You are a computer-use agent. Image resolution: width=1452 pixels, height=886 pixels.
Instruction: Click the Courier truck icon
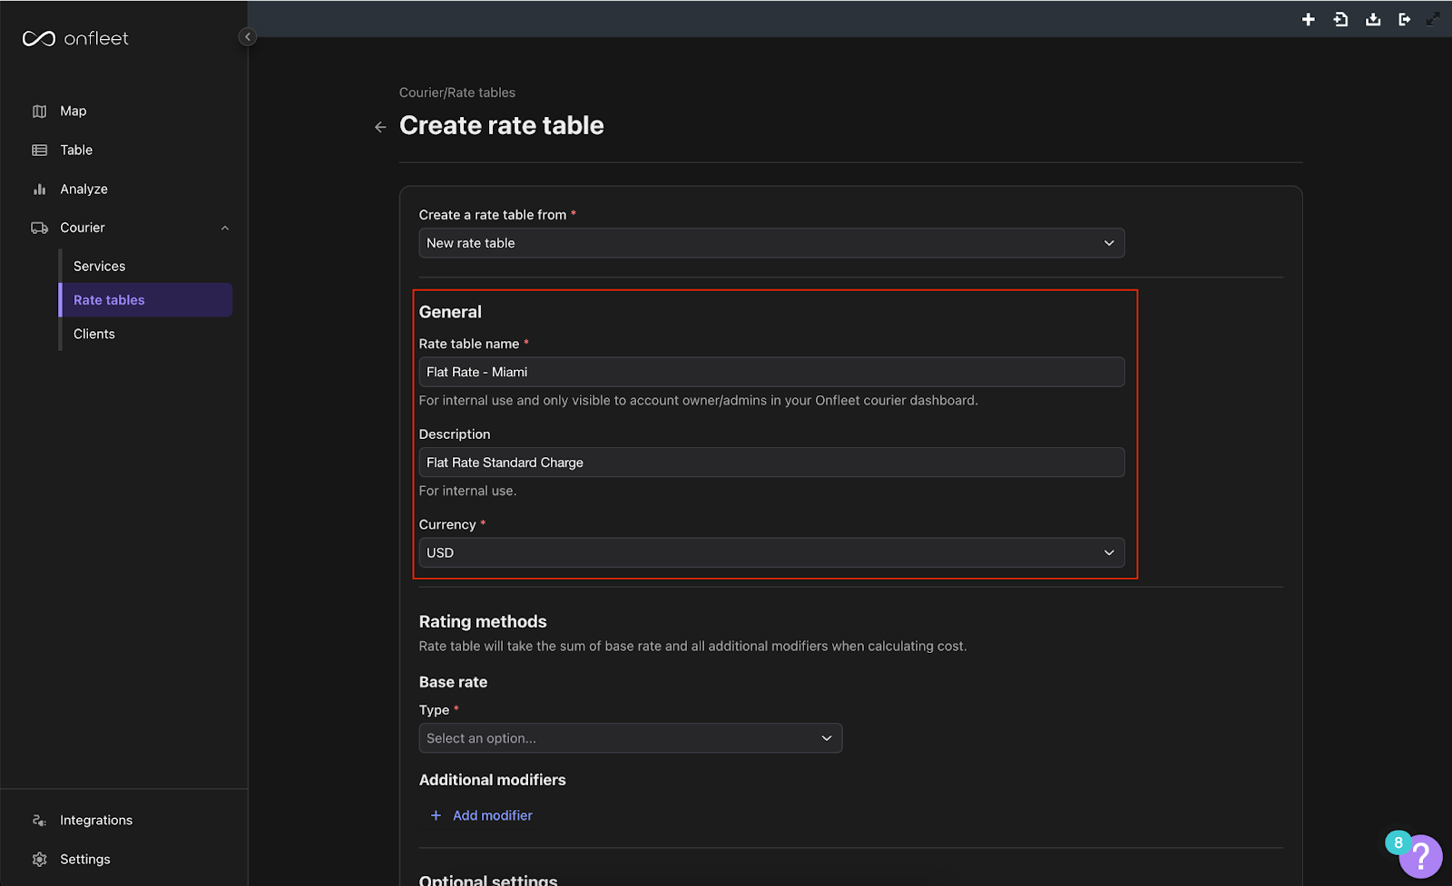40,228
